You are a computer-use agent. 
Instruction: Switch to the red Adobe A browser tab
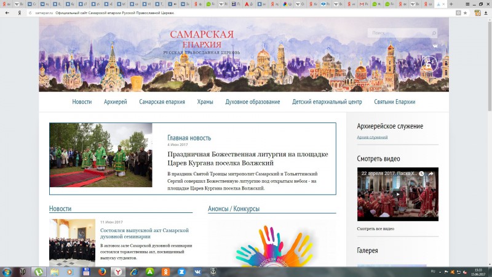point(248,4)
